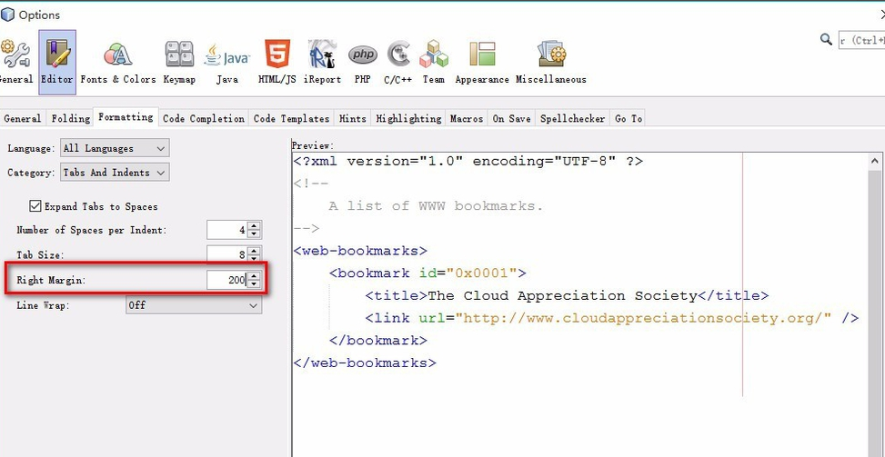Open the Keymap options category

[179, 63]
